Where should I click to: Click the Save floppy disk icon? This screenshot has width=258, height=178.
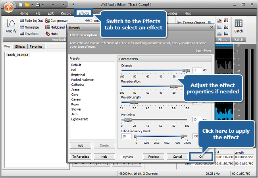click(x=38, y=5)
